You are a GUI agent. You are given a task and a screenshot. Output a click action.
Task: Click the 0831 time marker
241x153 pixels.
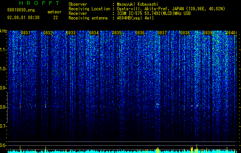26,33
